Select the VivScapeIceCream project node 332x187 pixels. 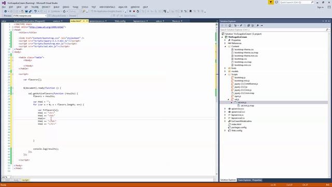click(238, 37)
